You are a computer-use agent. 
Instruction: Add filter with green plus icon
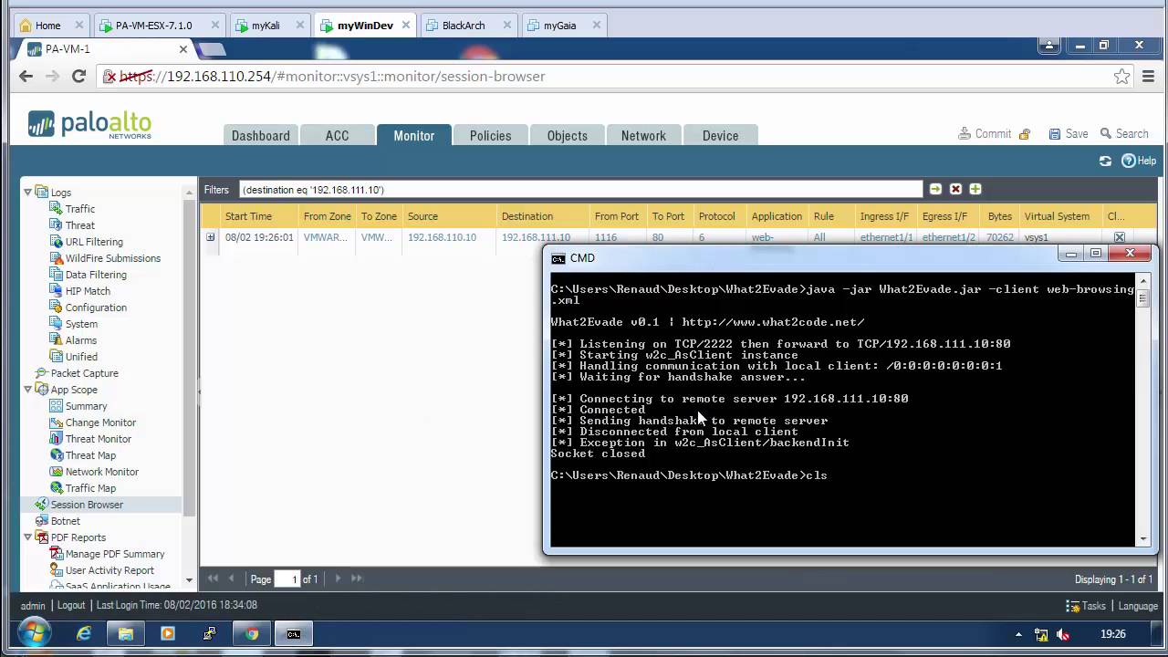tap(975, 189)
